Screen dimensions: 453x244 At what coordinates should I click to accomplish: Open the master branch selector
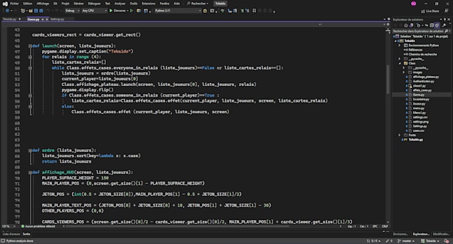coord(406,241)
